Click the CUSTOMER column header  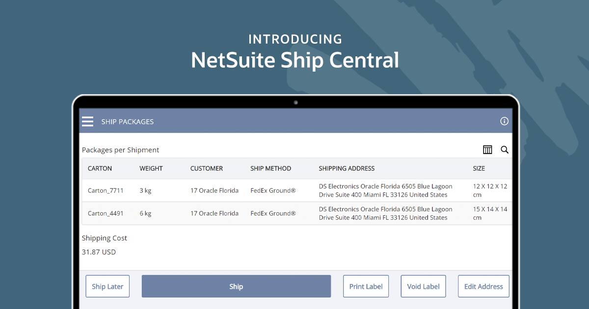(207, 168)
